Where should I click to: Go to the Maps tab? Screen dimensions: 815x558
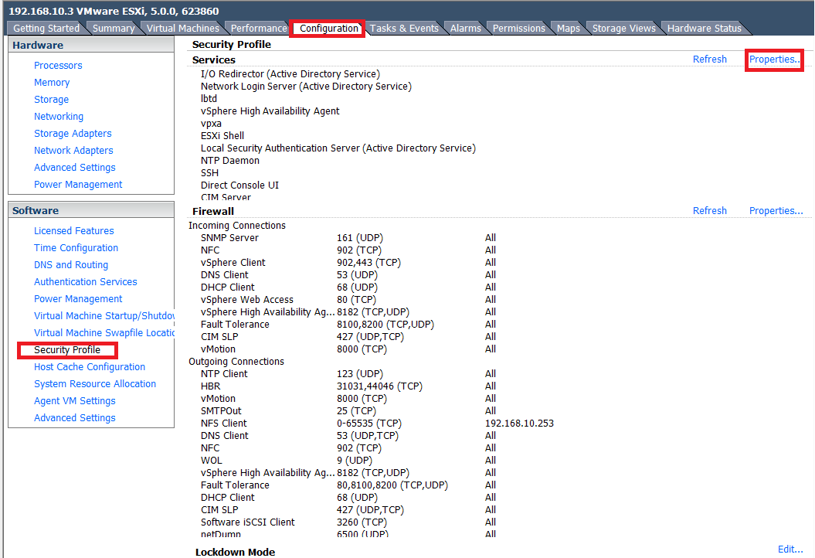568,28
